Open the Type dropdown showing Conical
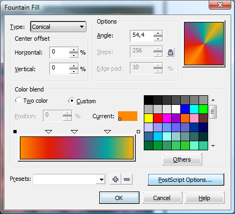This screenshot has height=214, width=235. tap(58, 27)
